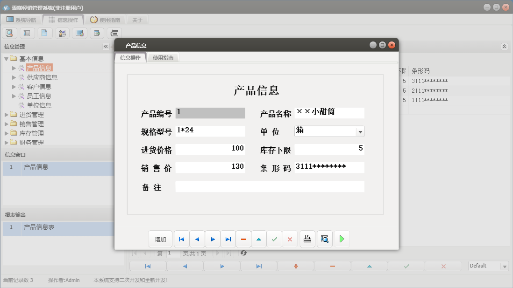Go to the next product record
The width and height of the screenshot is (513, 288).
click(x=213, y=239)
